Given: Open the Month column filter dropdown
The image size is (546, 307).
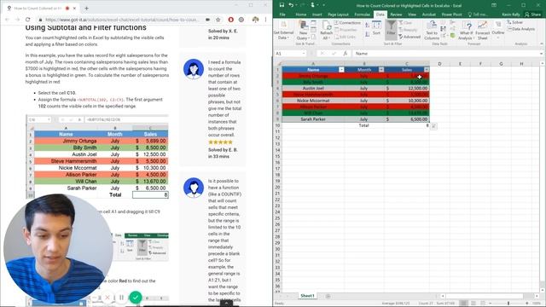Looking at the screenshot, I should pyautogui.click(x=381, y=70).
